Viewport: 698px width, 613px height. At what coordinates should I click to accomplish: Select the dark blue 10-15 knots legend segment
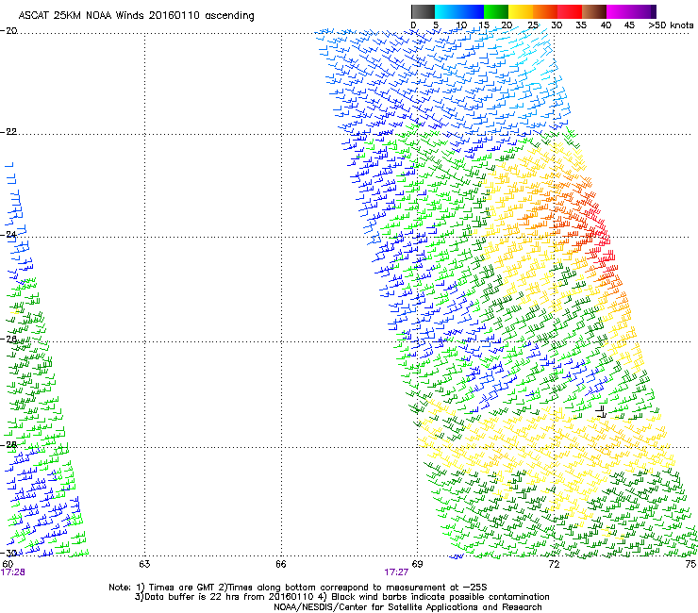click(472, 11)
